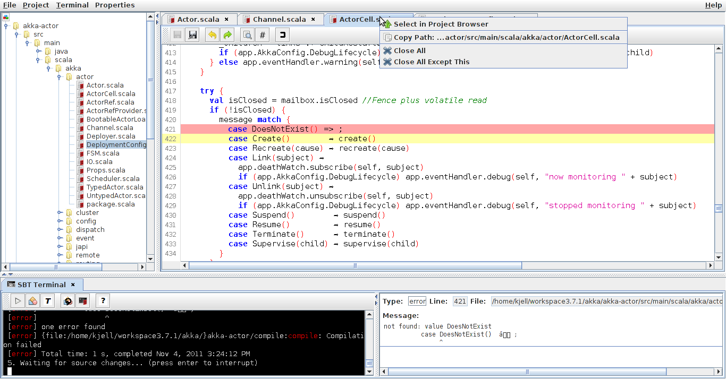Open the Project menu
726x379 pixels.
[x=36, y=5]
